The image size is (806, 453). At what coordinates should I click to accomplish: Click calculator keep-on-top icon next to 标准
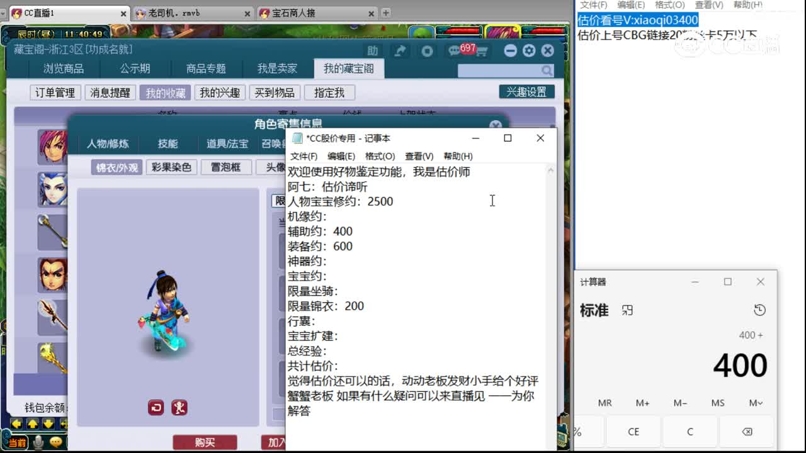coord(627,310)
